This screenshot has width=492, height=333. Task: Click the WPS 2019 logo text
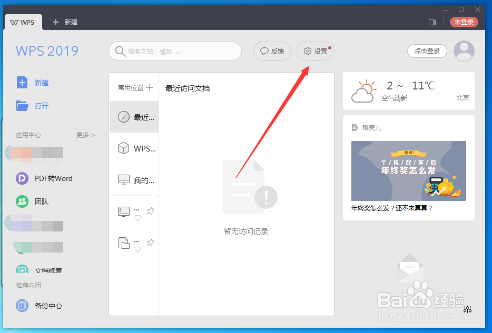tap(47, 51)
